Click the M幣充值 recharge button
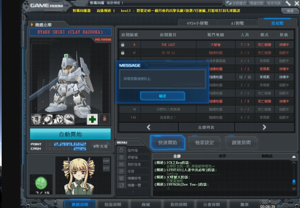Screen dimensions: 300x208 tap(101, 146)
